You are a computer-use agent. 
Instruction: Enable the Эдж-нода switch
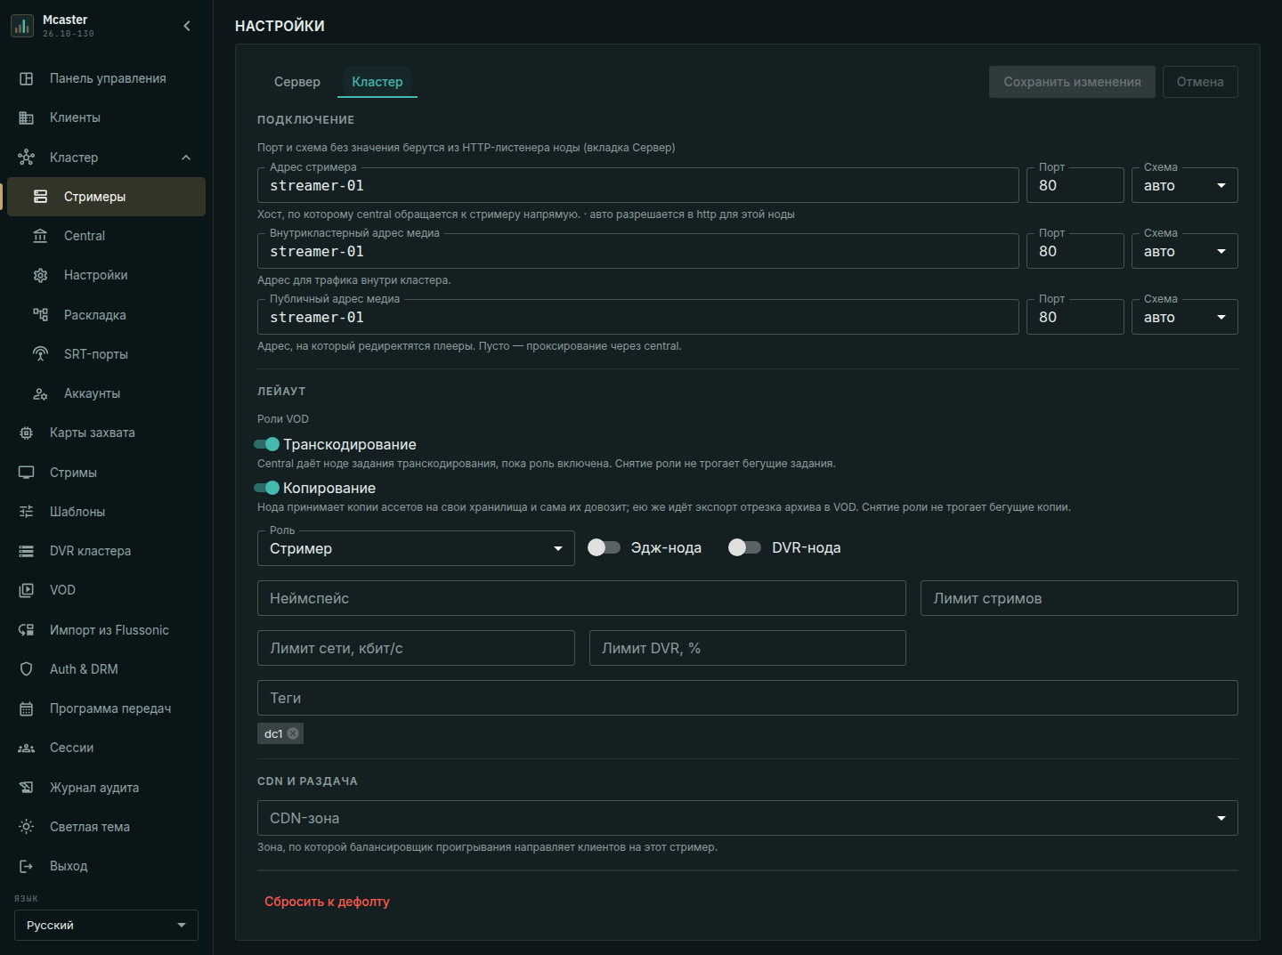(604, 547)
